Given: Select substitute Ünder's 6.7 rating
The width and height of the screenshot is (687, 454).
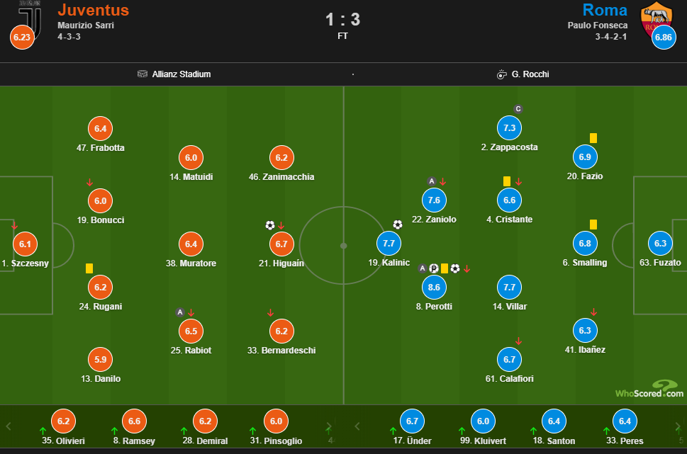Looking at the screenshot, I should pos(412,421).
